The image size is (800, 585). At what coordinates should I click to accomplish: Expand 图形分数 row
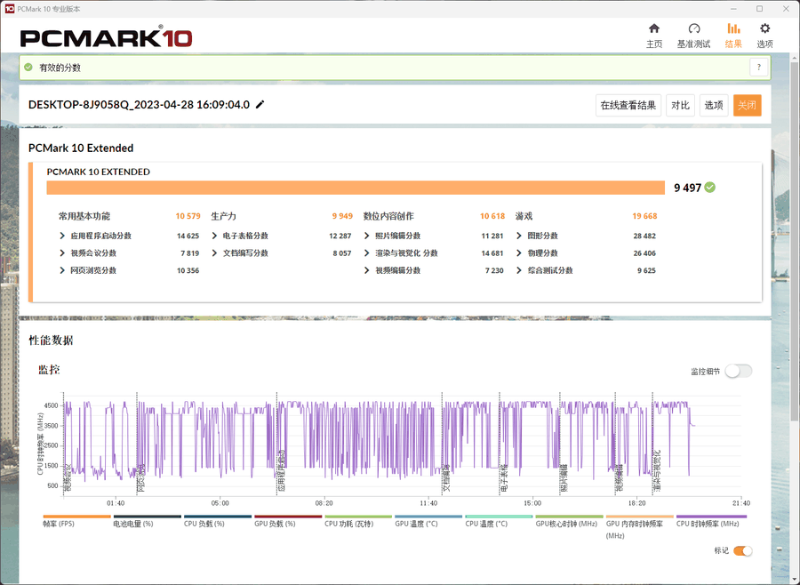(520, 236)
